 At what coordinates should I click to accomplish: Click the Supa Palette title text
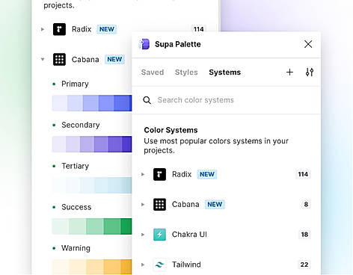tap(178, 44)
